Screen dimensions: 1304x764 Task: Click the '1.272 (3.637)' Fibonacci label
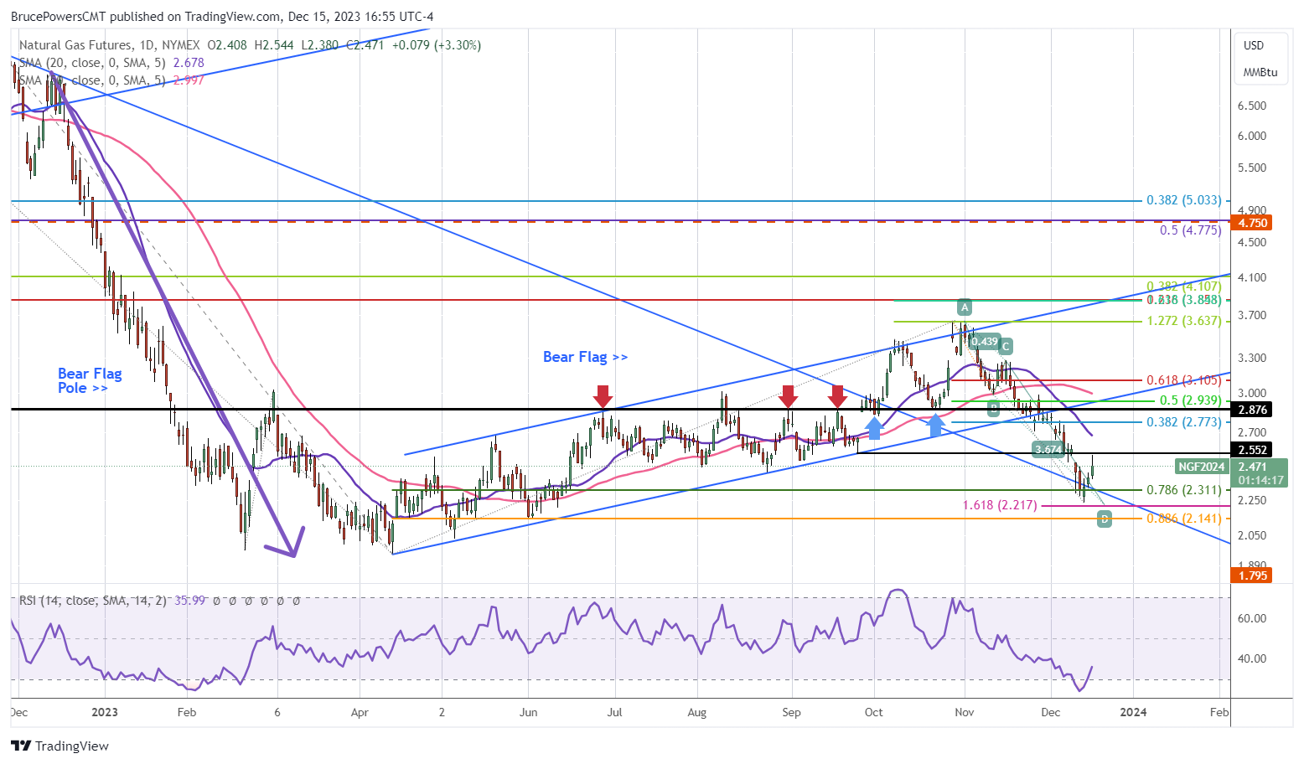coord(1184,321)
